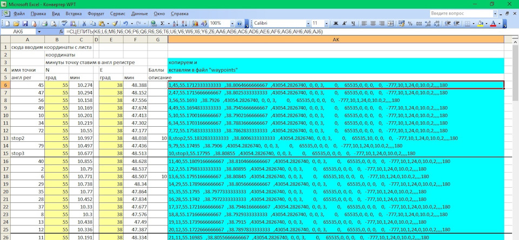Open Print Preview from the toolbar
519x240 pixels.
54,24
